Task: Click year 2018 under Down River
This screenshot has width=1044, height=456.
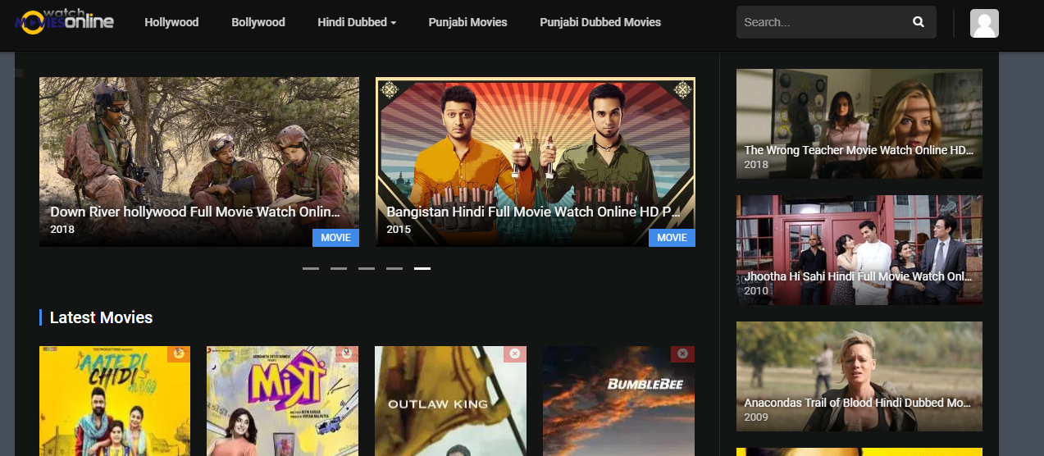Action: [x=62, y=230]
